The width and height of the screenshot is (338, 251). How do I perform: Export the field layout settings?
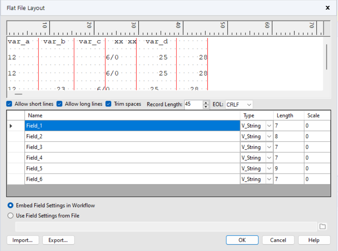[58, 240]
